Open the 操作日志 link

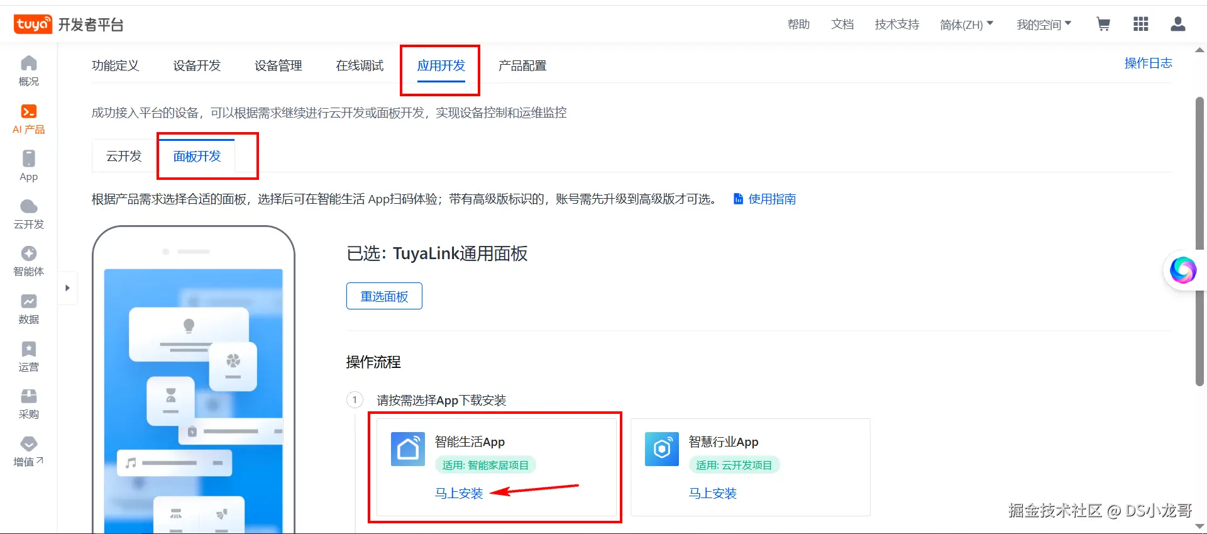pos(1148,63)
